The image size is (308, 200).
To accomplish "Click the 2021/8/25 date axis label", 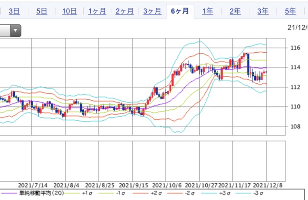I will pyautogui.click(x=100, y=185).
